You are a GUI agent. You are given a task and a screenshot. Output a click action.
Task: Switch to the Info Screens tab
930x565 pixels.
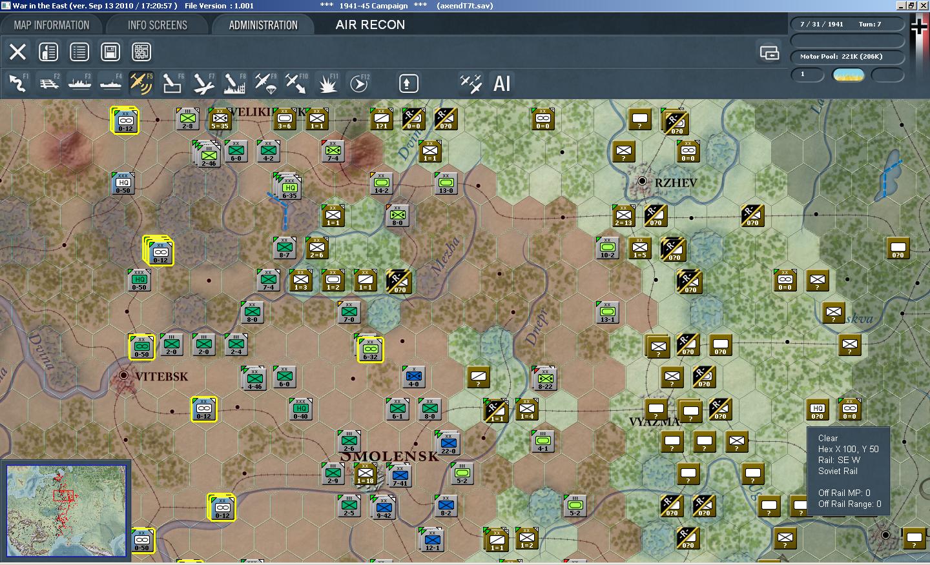(x=157, y=25)
